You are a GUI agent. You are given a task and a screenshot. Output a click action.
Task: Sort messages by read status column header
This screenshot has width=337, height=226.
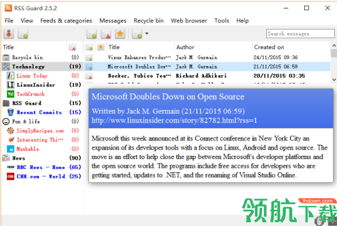click(89, 47)
